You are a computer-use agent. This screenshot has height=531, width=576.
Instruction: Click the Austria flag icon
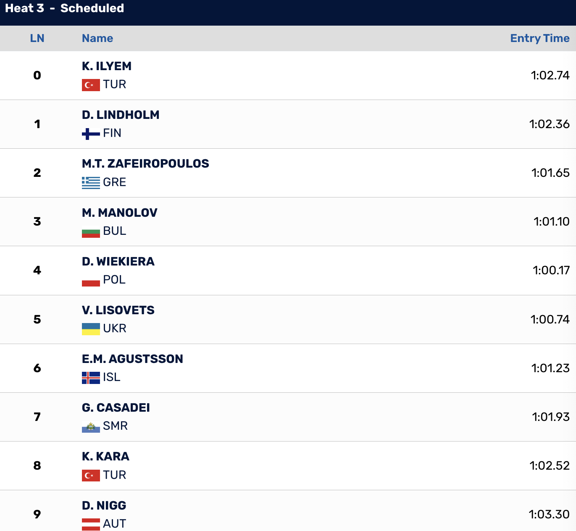pos(91,524)
